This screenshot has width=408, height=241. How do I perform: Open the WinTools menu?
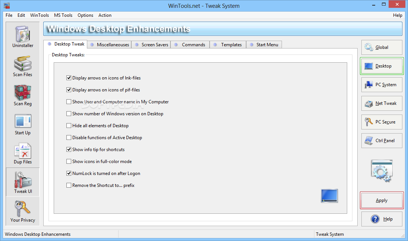point(39,15)
